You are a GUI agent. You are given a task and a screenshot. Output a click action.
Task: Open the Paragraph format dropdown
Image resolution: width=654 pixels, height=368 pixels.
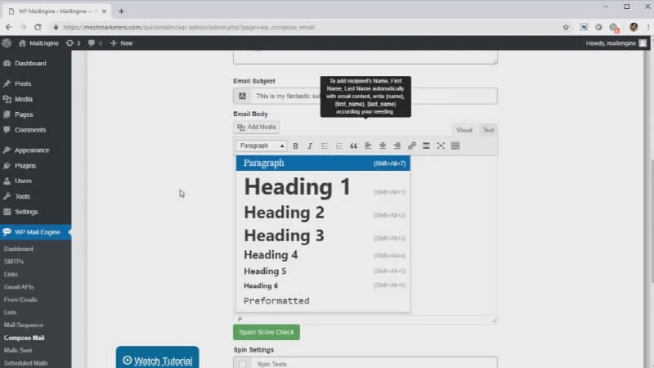click(261, 146)
